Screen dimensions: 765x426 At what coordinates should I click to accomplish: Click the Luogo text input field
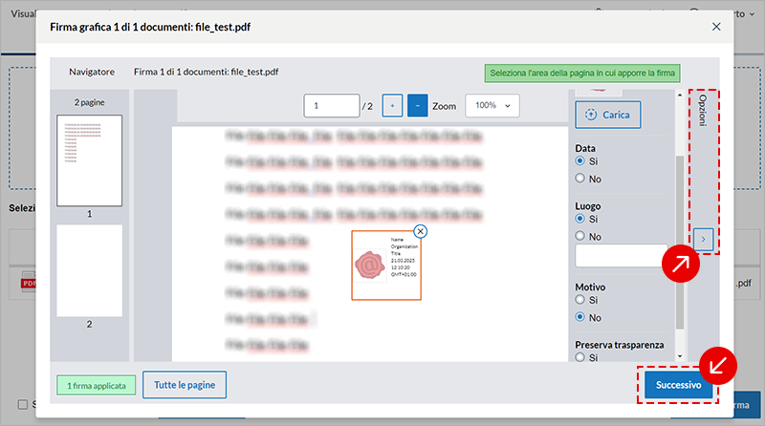[621, 256]
